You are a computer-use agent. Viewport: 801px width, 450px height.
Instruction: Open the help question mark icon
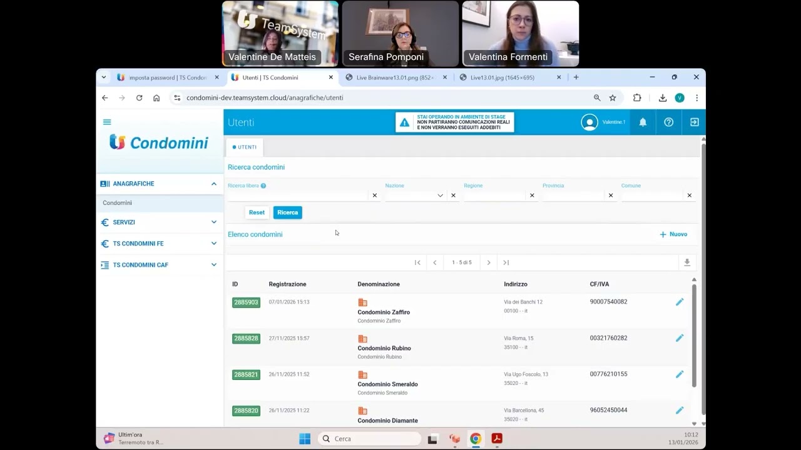pos(669,122)
